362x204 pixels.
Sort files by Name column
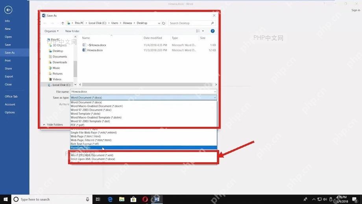[x=86, y=38]
